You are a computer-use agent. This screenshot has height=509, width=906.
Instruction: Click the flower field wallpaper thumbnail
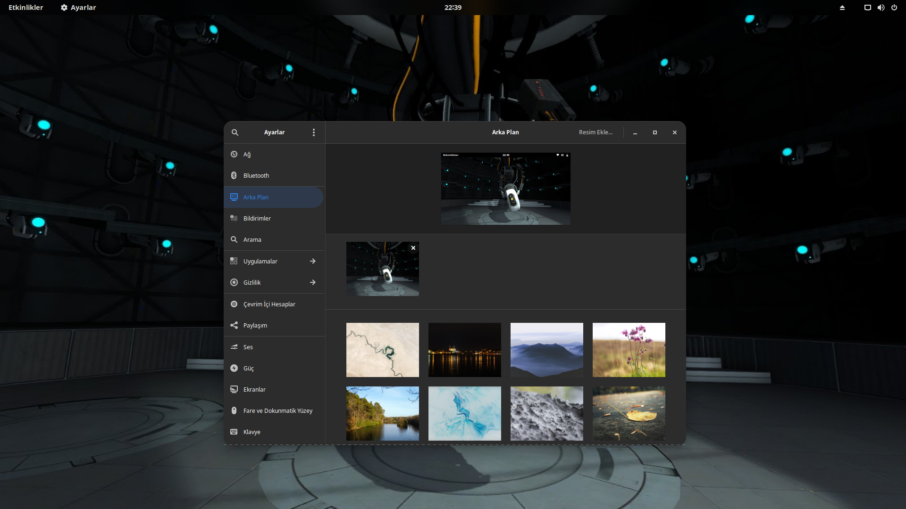pos(629,350)
